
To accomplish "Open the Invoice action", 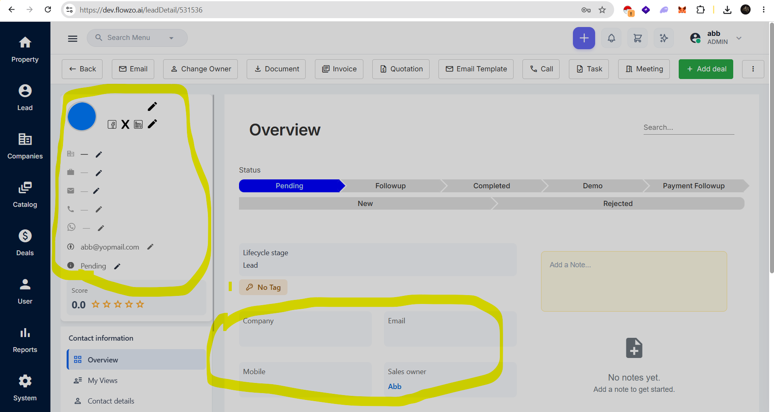I will click(x=339, y=69).
